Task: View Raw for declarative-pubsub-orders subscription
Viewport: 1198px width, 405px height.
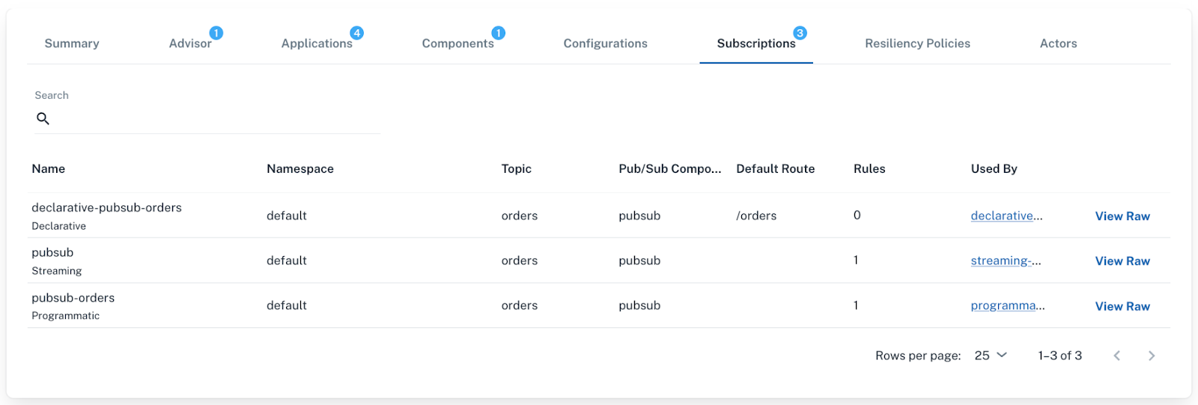Action: point(1122,216)
